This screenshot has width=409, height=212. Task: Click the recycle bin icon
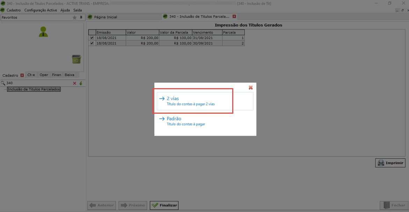(x=76, y=59)
